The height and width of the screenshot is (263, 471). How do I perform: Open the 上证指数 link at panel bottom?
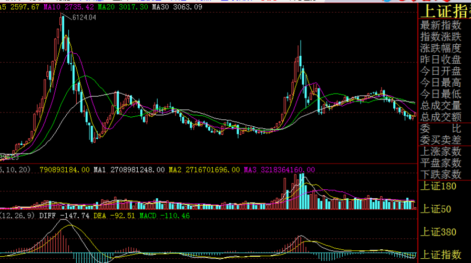(x=441, y=255)
